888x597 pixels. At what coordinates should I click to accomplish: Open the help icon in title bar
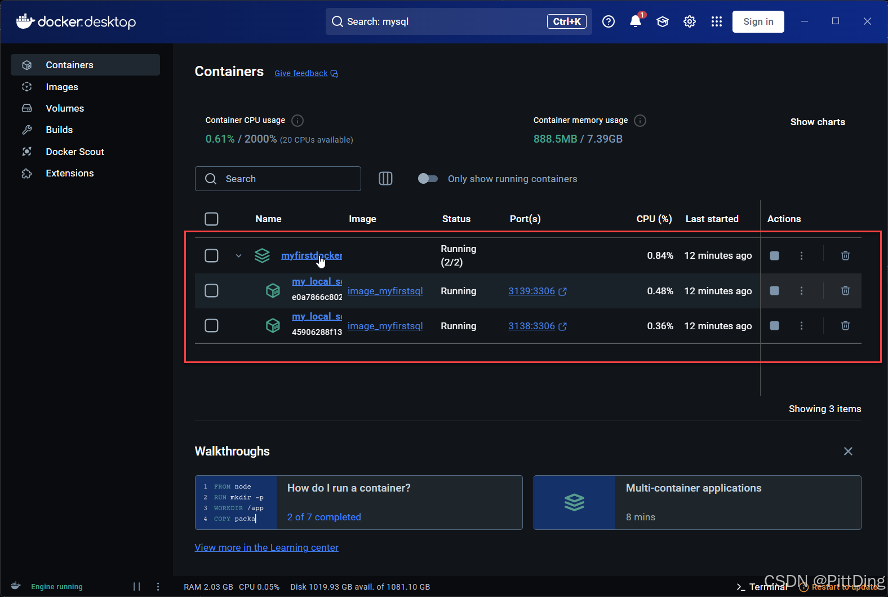click(x=609, y=21)
